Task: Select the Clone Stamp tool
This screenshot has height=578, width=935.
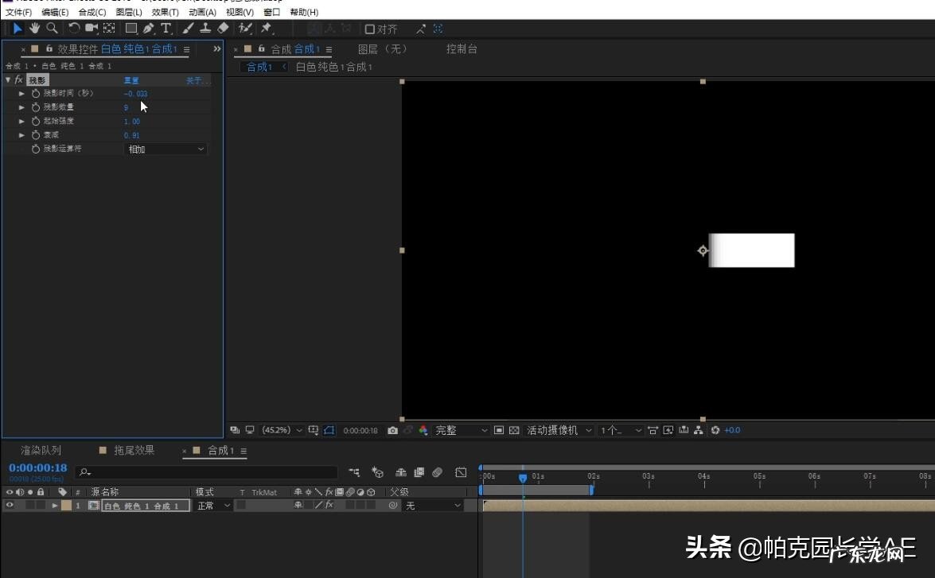Action: click(205, 29)
